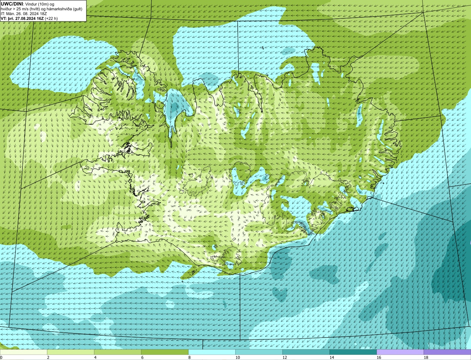This screenshot has height=360, width=471.
Task: Click the '18' label on the color scale
Action: [426, 357]
